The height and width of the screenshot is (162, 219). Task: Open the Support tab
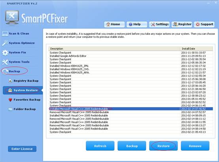click(x=204, y=24)
